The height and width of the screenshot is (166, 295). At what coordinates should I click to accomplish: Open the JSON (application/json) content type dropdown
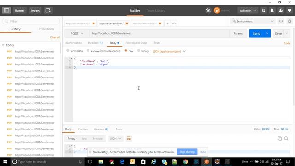(169, 51)
